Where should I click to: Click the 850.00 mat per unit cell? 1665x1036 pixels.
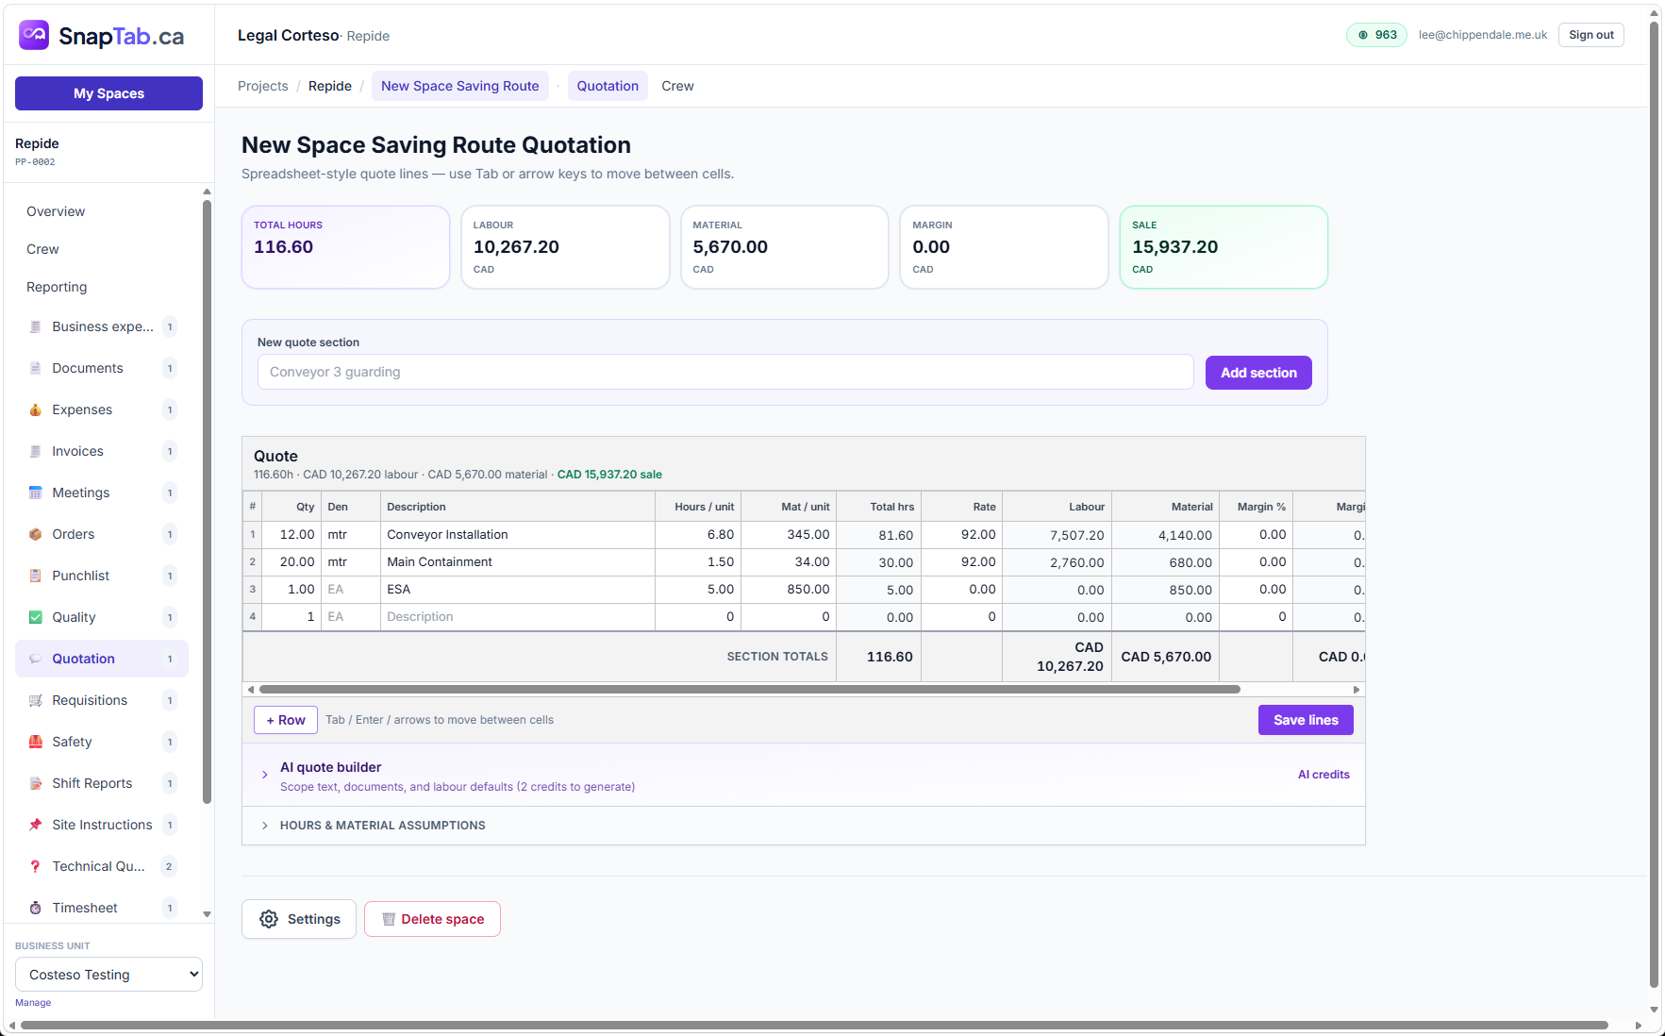tap(789, 590)
